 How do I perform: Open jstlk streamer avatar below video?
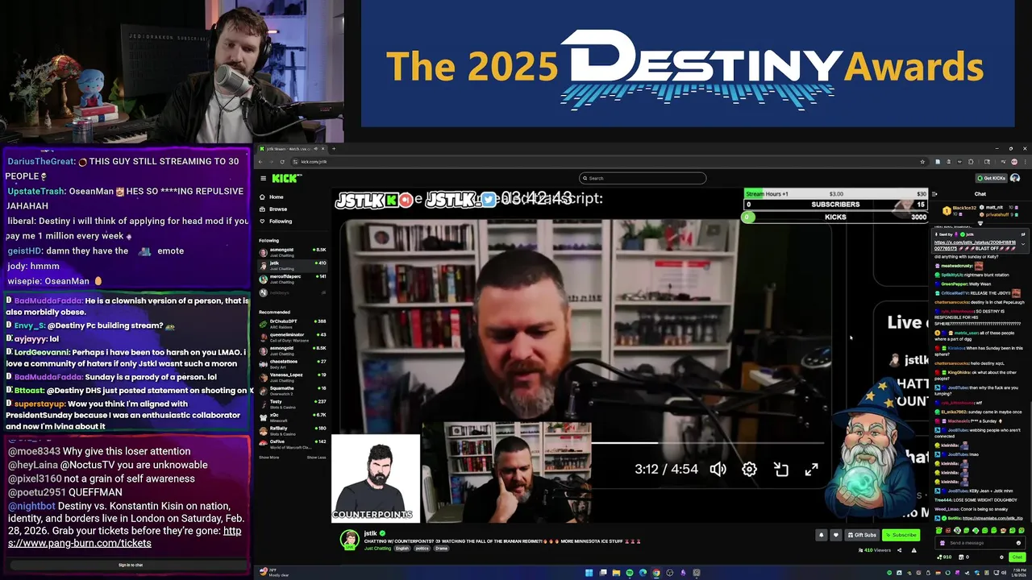pyautogui.click(x=349, y=540)
